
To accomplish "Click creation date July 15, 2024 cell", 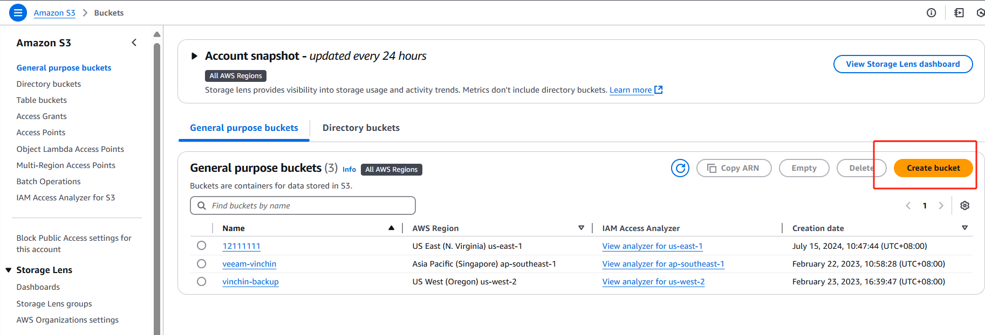I will pyautogui.click(x=860, y=246).
